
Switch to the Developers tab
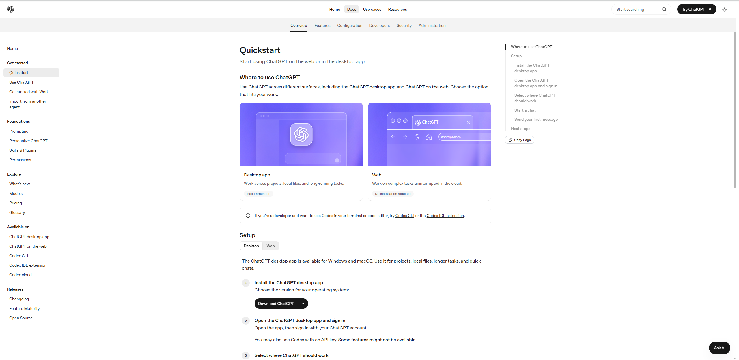tap(379, 25)
